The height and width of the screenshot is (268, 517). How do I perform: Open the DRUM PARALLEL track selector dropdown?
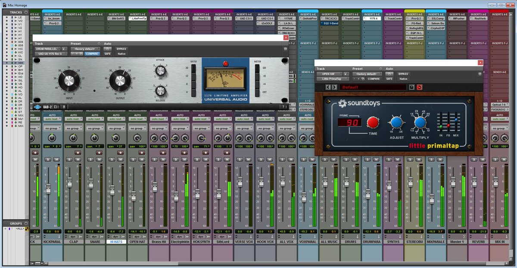[x=47, y=49]
